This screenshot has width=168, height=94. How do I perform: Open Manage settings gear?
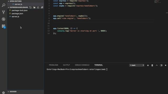tap(3, 92)
